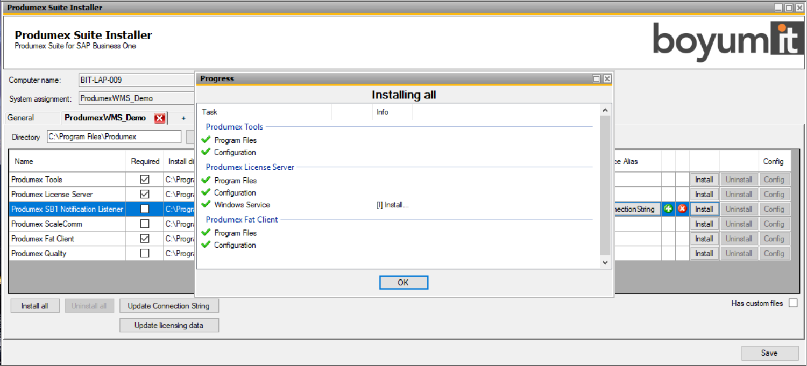Screen dimensions: 807x366
Task: Click green plus icon in Notification Listener row
Action: (x=668, y=209)
